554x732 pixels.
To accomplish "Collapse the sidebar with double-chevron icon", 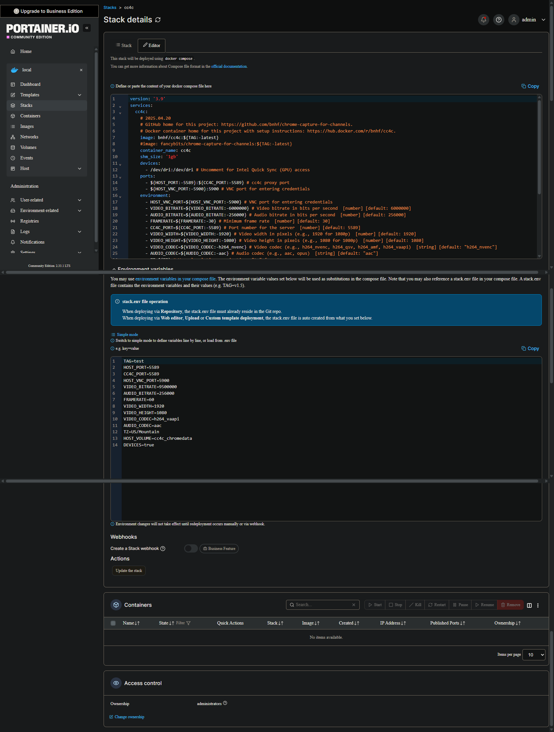I will tap(87, 28).
